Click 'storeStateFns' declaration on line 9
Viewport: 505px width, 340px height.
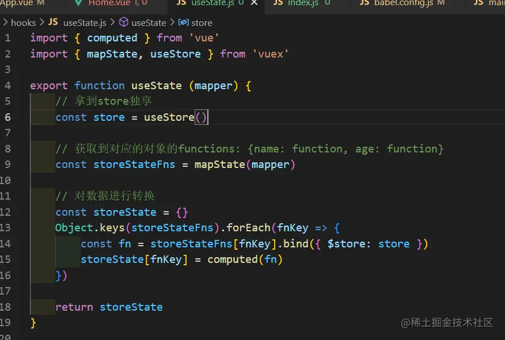coord(134,165)
